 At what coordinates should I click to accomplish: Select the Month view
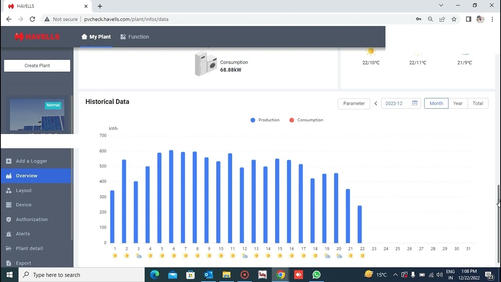click(436, 103)
